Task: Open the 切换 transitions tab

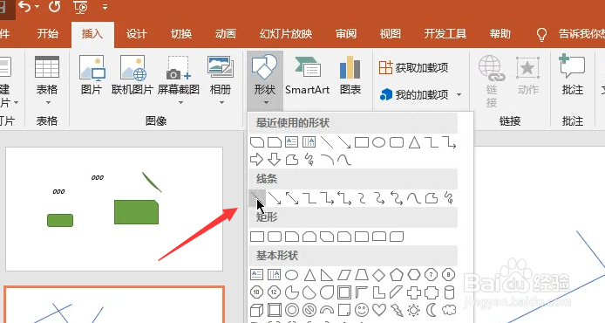Action: 181,34
